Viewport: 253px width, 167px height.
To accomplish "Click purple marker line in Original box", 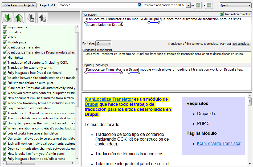I will pyautogui.click(x=104, y=73).
